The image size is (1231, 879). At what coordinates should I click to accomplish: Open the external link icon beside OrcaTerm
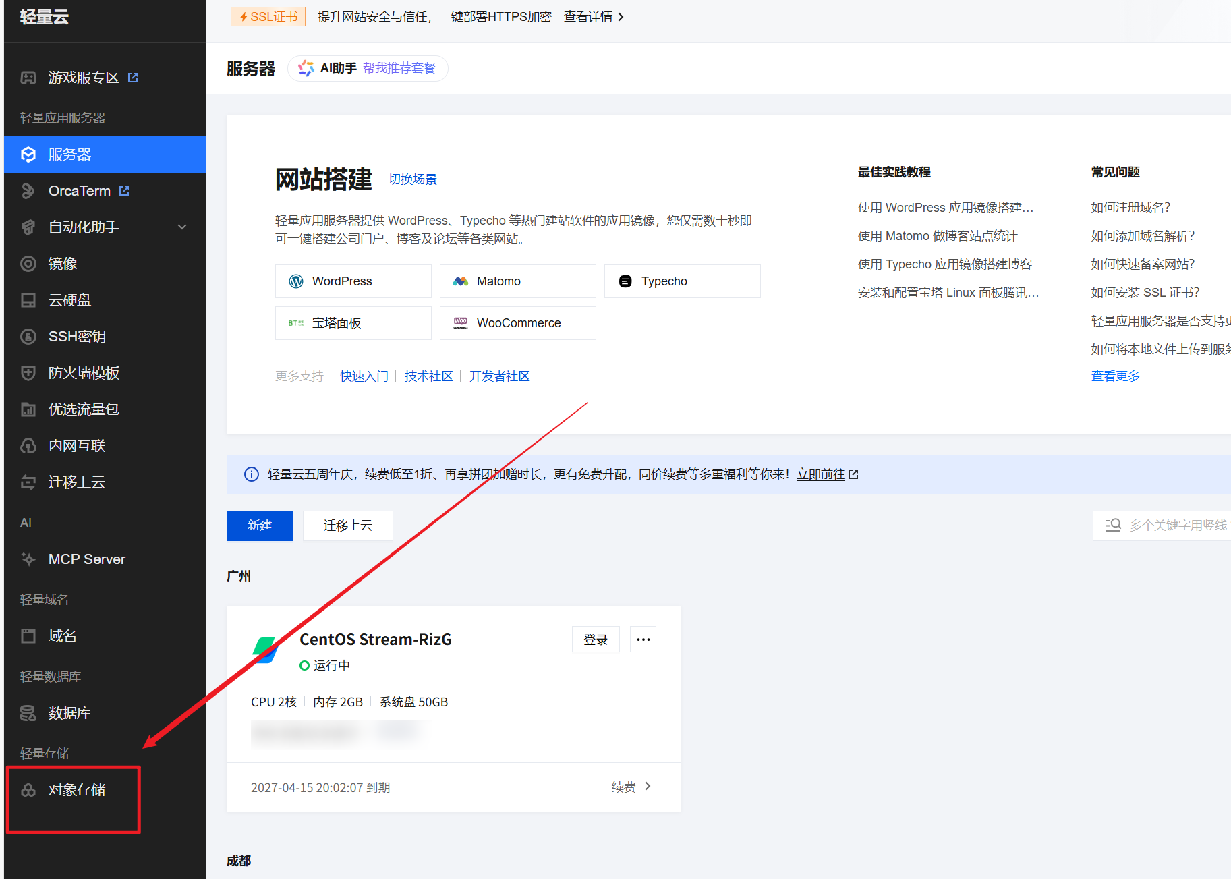[124, 191]
